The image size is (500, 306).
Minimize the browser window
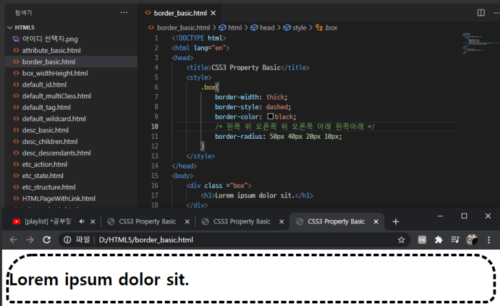tap(440, 216)
